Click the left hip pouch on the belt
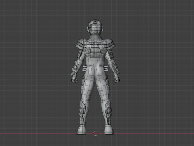The height and width of the screenshot is (146, 194). point(84,69)
